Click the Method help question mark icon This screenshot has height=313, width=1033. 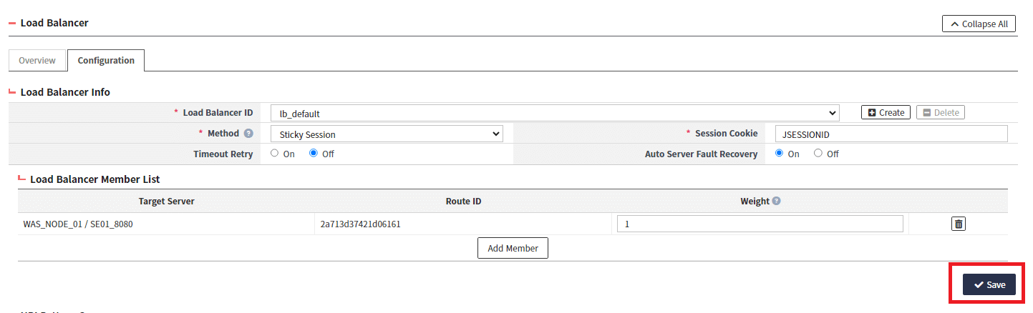point(248,134)
